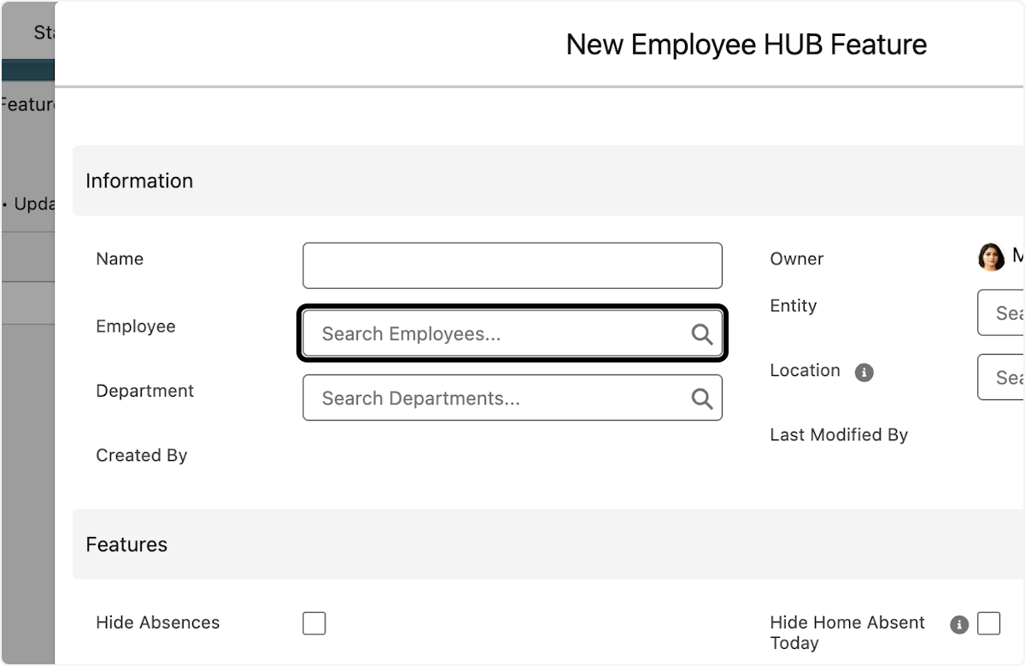
Task: Check the Hide Home Absent Today checkbox
Action: 989,623
